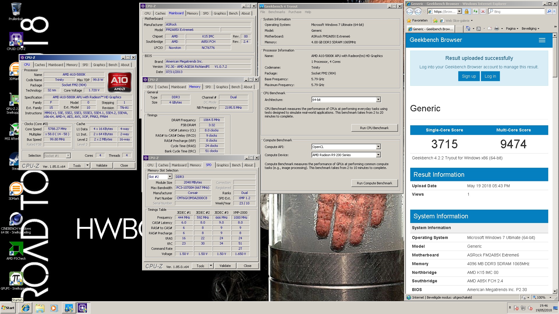The width and height of the screenshot is (559, 314).
Task: Open Tools dropdown arrow in CPU-Z CPU window
Action: point(87,165)
